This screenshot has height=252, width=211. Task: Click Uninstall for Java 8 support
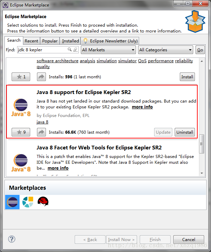coord(185,132)
